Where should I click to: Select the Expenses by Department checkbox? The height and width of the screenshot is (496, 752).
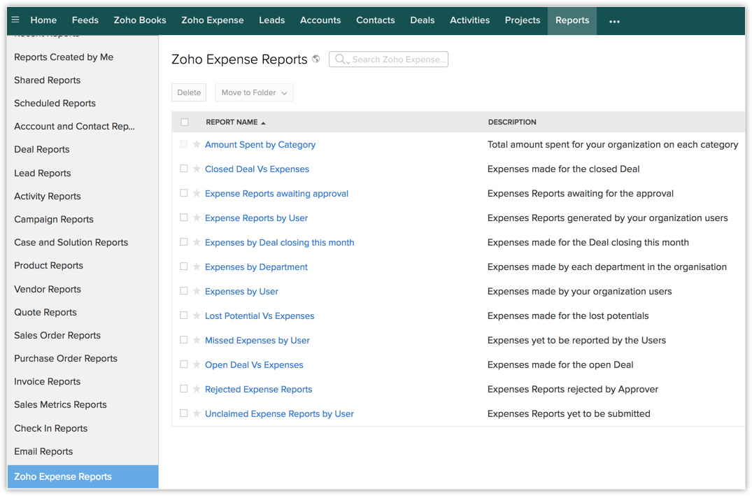coord(184,267)
